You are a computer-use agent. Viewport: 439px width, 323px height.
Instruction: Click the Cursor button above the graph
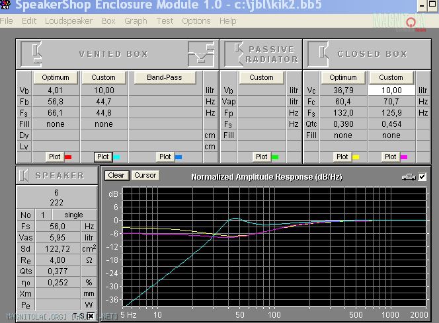pos(144,175)
